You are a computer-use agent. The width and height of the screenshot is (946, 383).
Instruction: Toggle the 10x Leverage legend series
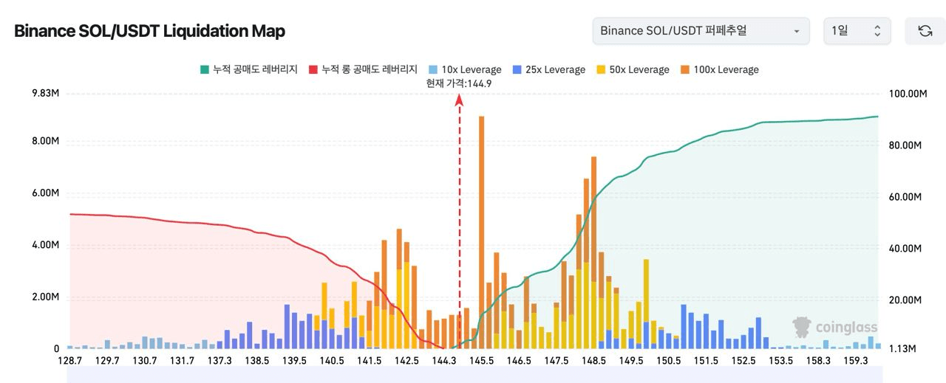(466, 69)
